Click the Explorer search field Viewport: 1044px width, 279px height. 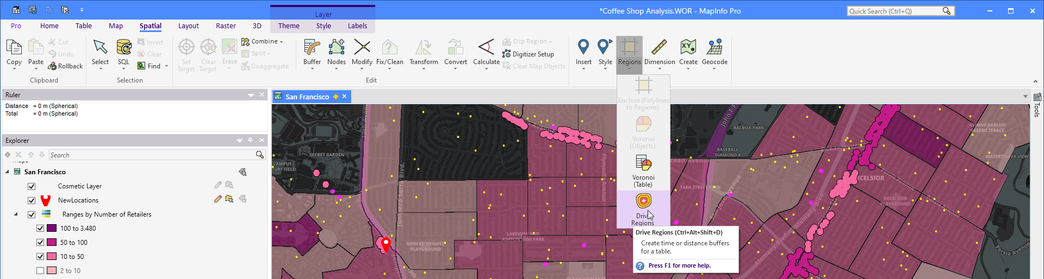point(152,155)
